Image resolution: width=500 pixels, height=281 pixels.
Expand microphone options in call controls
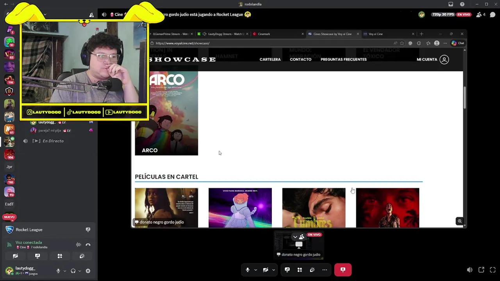click(x=255, y=270)
